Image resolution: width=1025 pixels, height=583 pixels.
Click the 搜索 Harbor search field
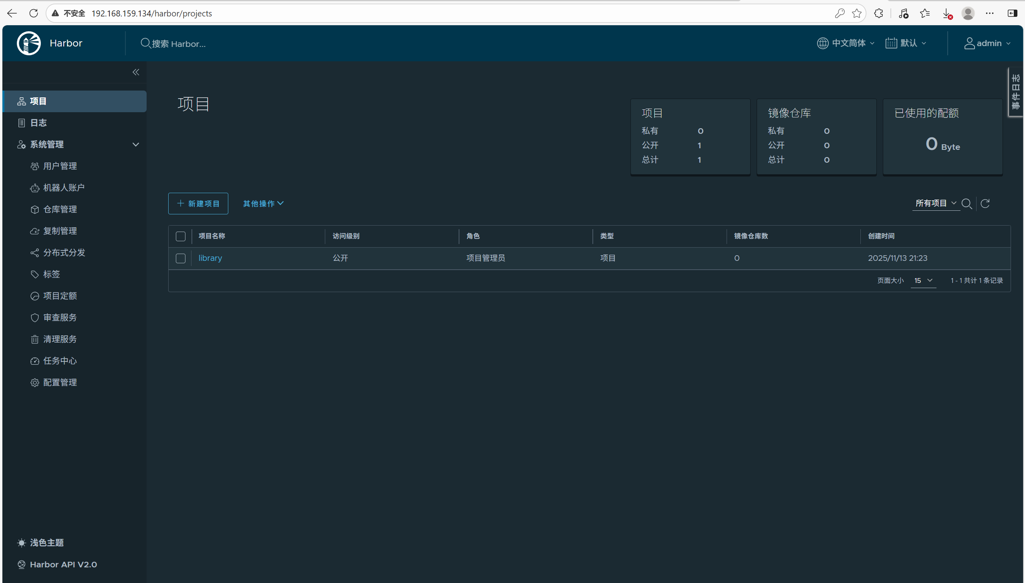click(x=179, y=44)
